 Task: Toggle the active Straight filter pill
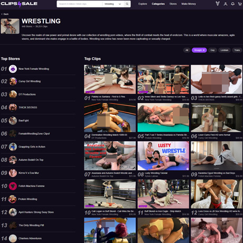(199, 50)
